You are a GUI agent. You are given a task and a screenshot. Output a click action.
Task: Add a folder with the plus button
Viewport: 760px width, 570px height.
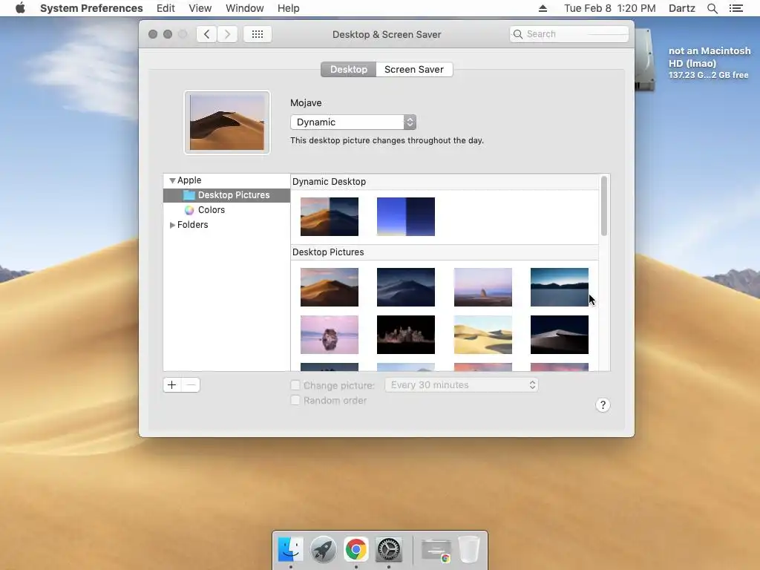tap(171, 385)
